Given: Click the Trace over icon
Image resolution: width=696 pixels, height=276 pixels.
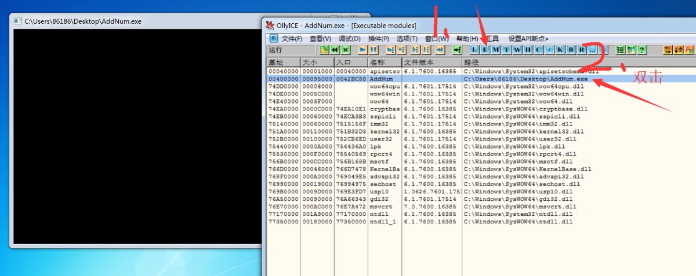Looking at the screenshot, I should pos(426,50).
